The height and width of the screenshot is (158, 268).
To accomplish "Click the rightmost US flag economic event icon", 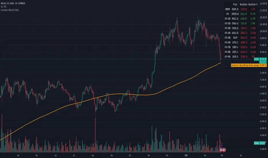I will coord(224,149).
